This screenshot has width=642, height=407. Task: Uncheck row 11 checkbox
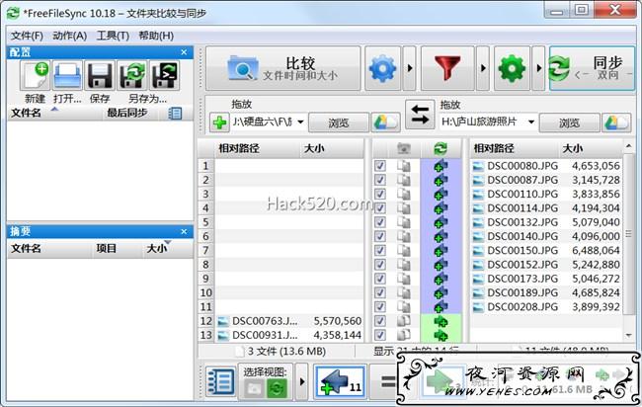[380, 306]
